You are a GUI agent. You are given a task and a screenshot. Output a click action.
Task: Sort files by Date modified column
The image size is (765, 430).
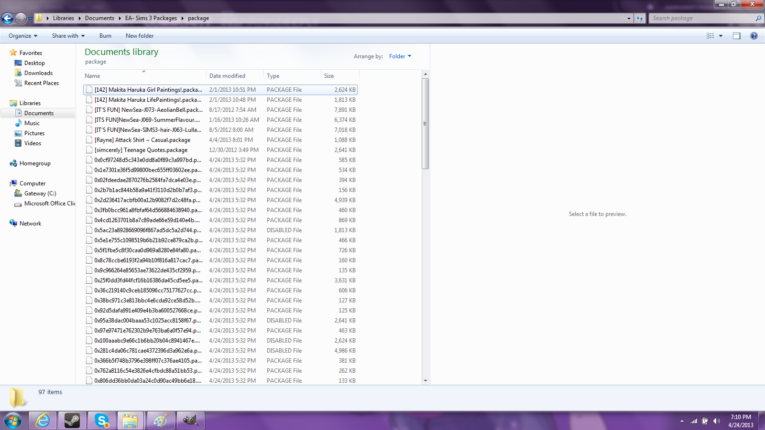235,76
